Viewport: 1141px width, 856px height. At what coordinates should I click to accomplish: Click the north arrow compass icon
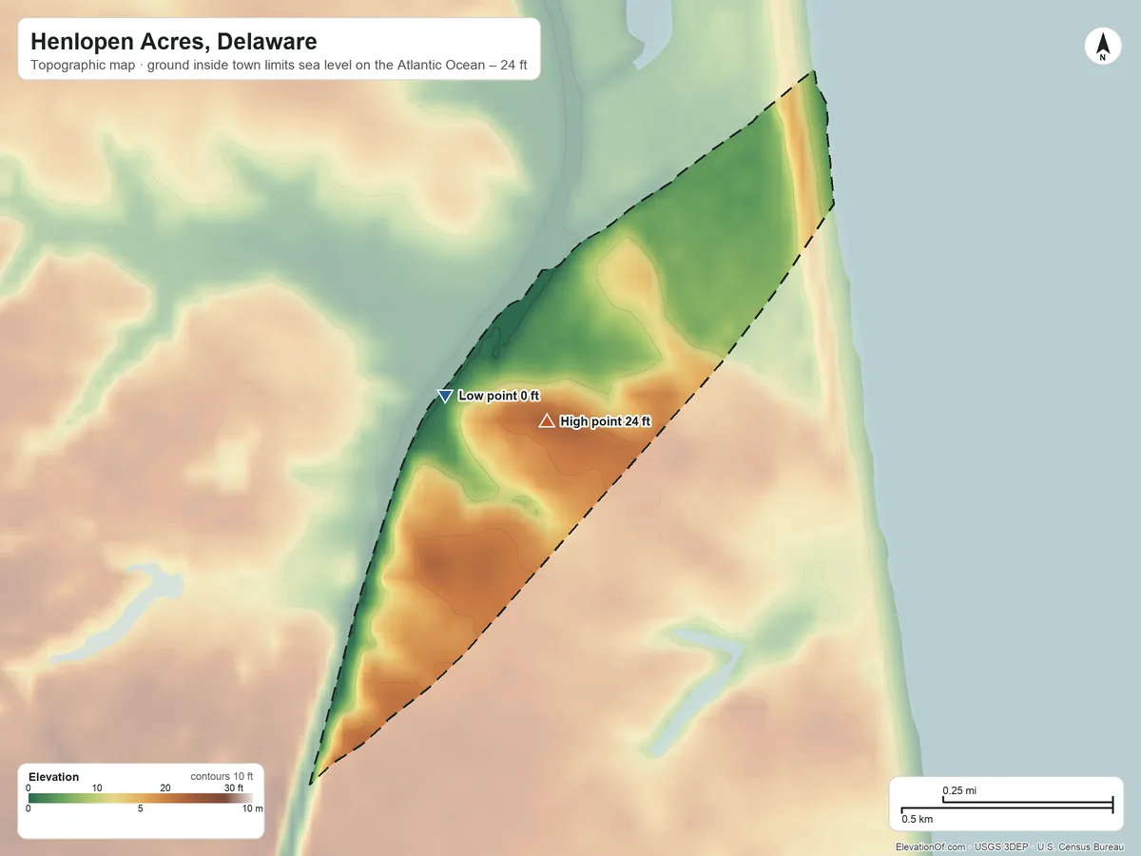click(x=1102, y=47)
